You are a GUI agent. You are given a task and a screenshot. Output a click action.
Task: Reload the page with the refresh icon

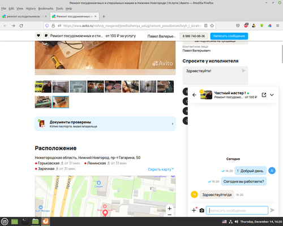pyautogui.click(x=22, y=25)
